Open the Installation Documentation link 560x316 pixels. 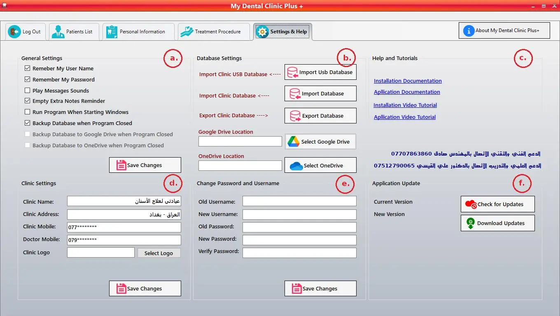(408, 81)
